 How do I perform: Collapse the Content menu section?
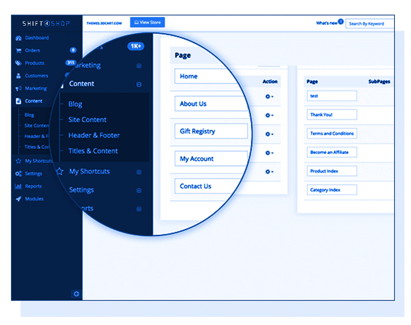[139, 84]
